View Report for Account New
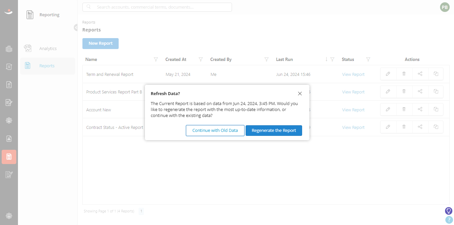Image resolution: width=454 pixels, height=225 pixels. (x=353, y=110)
